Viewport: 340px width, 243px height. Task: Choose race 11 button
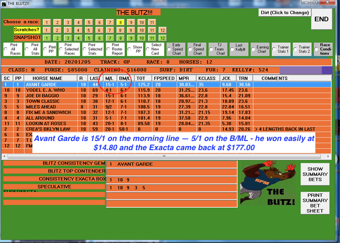(152, 22)
